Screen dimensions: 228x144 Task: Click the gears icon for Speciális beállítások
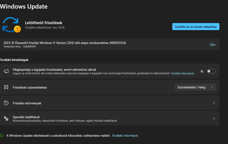pos(6,118)
